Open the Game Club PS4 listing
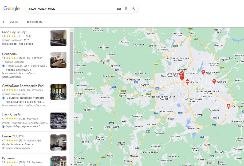Viewport: 244px width, 166px height. pyautogui.click(x=13, y=136)
